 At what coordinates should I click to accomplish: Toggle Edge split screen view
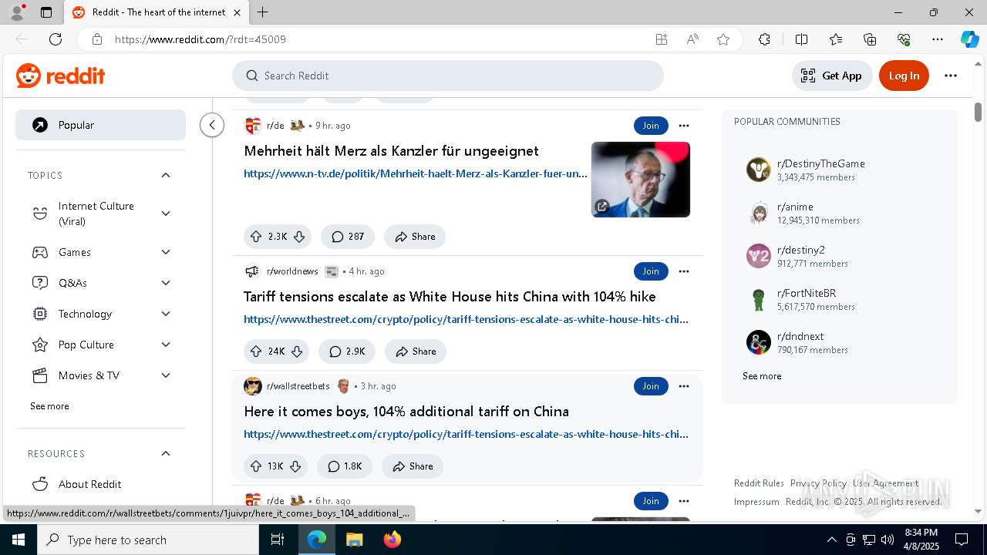tap(801, 39)
